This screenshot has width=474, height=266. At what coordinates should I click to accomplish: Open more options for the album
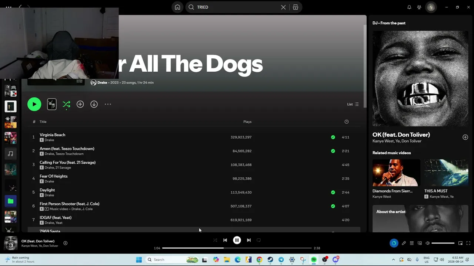click(108, 104)
